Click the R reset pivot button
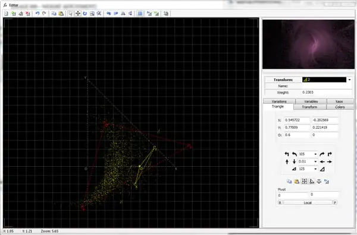This screenshot has width=357, height=235. [x=280, y=202]
